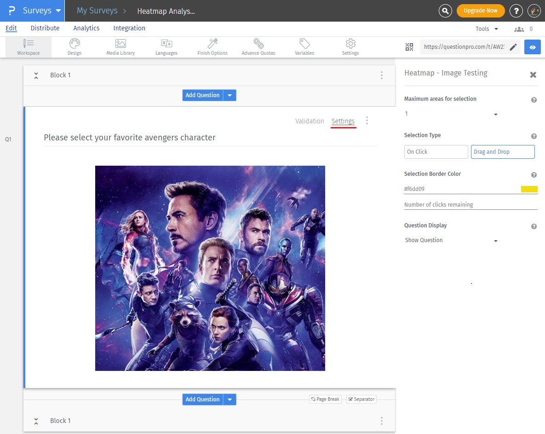Image resolution: width=545 pixels, height=434 pixels.
Task: Open the Media Library
Action: click(120, 46)
